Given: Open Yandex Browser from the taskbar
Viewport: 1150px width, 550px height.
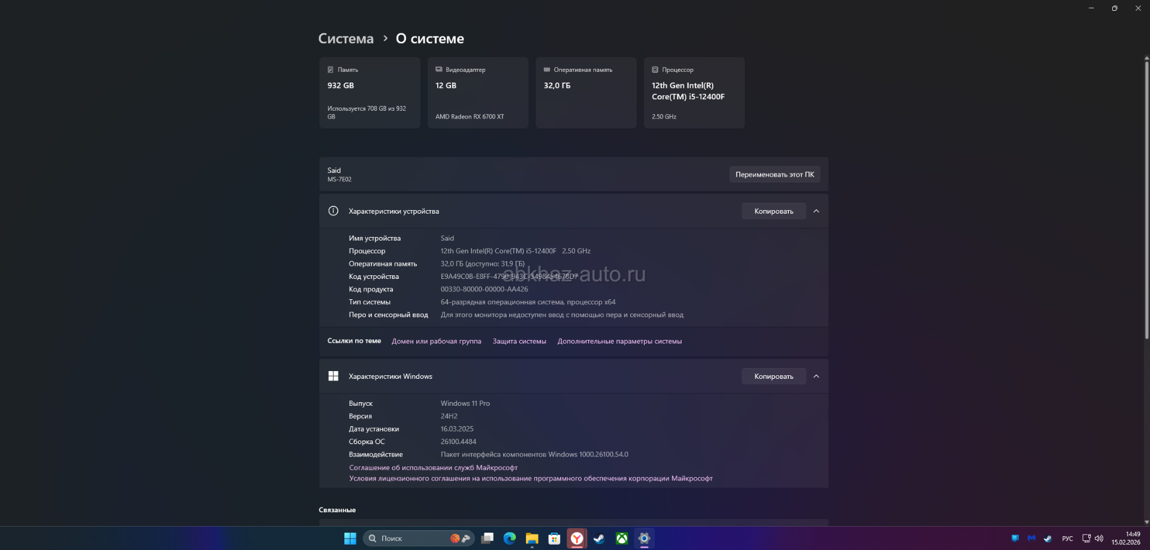Looking at the screenshot, I should tap(577, 539).
